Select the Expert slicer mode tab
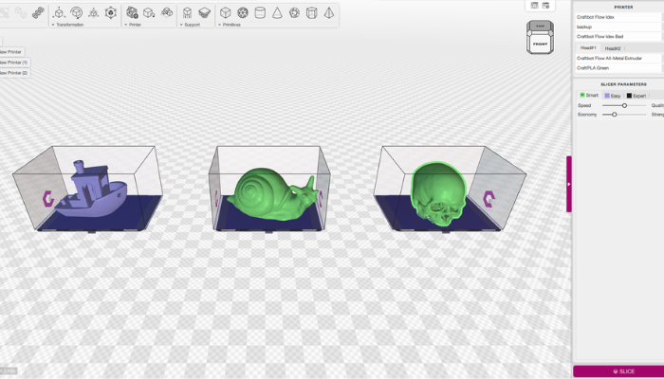 tap(636, 96)
